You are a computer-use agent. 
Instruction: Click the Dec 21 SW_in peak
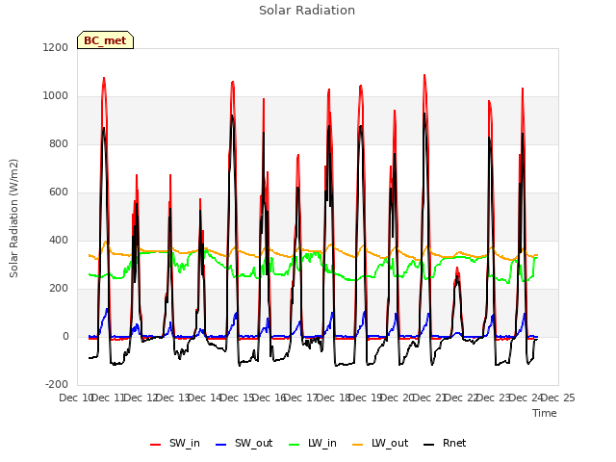tap(424, 75)
